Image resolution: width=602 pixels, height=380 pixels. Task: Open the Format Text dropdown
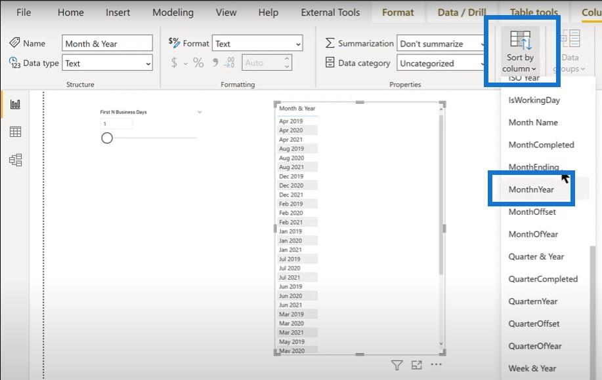click(x=257, y=44)
